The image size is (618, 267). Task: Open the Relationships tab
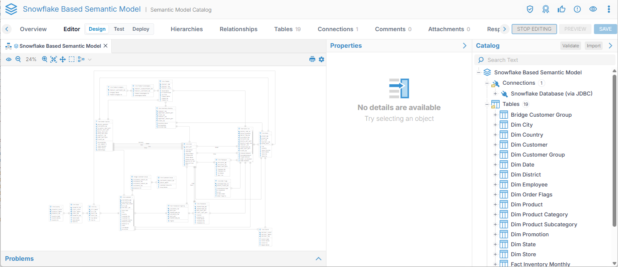(x=238, y=29)
